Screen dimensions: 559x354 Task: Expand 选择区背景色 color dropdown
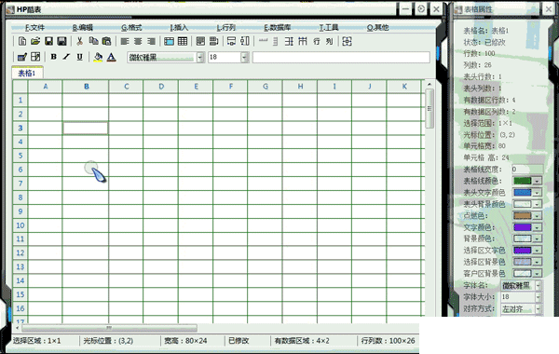[537, 262]
